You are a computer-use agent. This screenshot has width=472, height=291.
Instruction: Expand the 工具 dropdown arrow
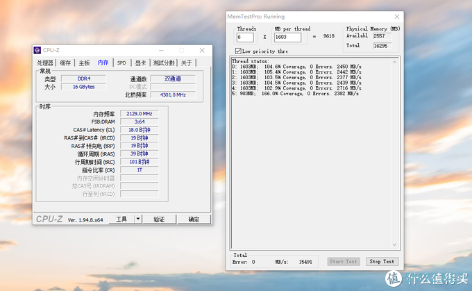(x=138, y=219)
